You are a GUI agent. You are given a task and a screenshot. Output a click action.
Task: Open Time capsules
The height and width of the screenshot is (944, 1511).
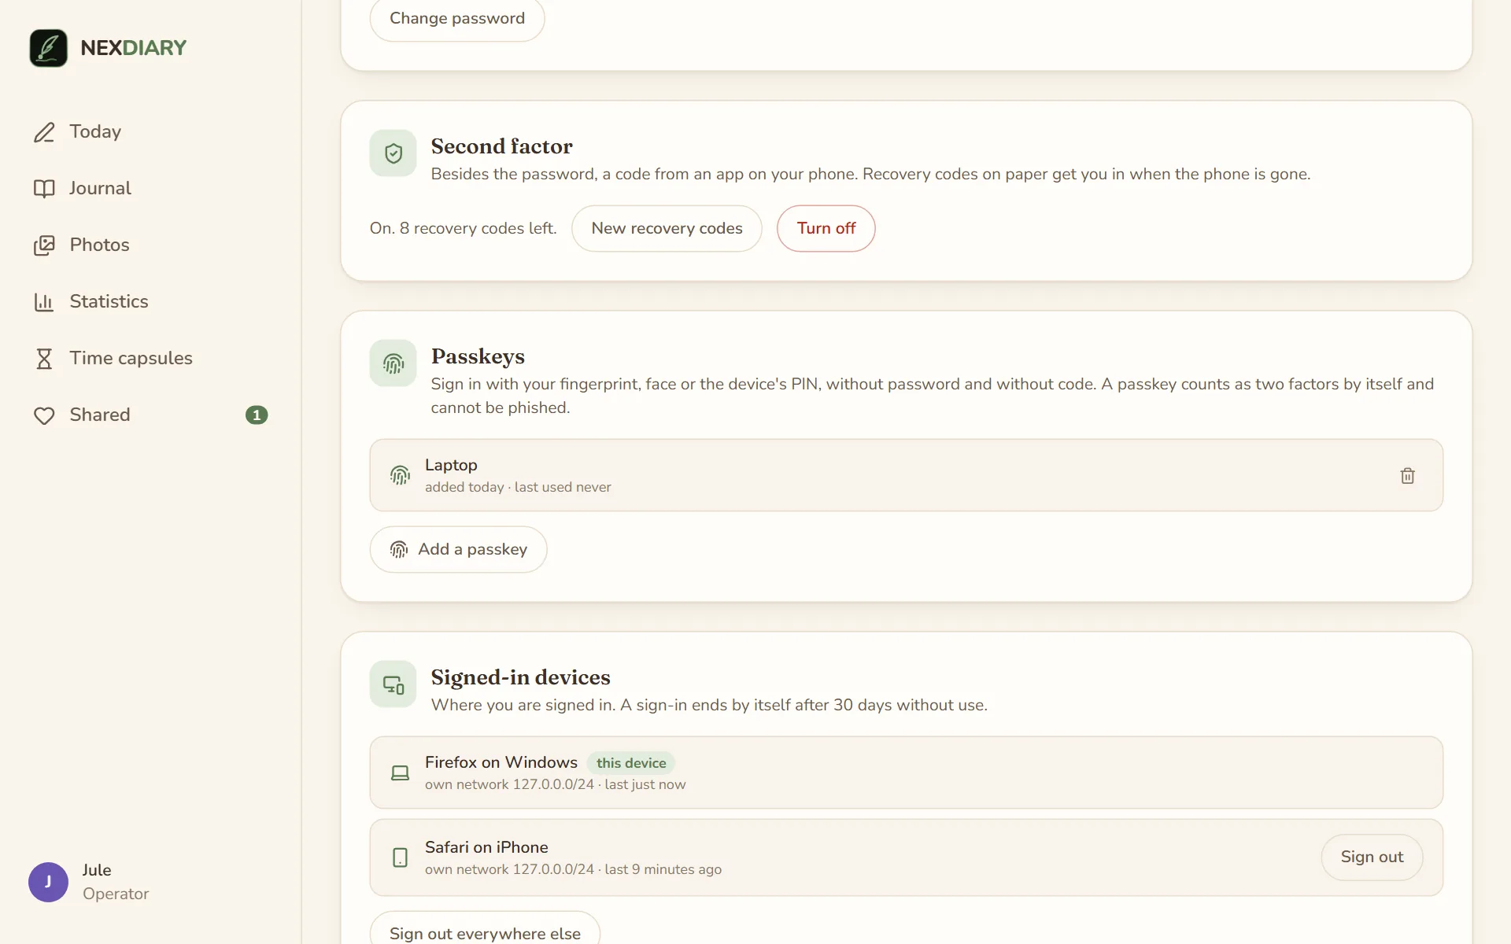pyautogui.click(x=150, y=359)
